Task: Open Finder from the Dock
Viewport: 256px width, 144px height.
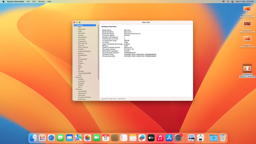Action: (33, 138)
